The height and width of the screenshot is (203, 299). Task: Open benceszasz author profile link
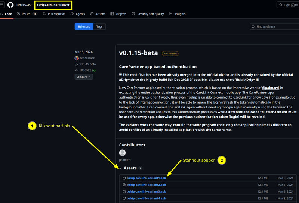coord(87,58)
